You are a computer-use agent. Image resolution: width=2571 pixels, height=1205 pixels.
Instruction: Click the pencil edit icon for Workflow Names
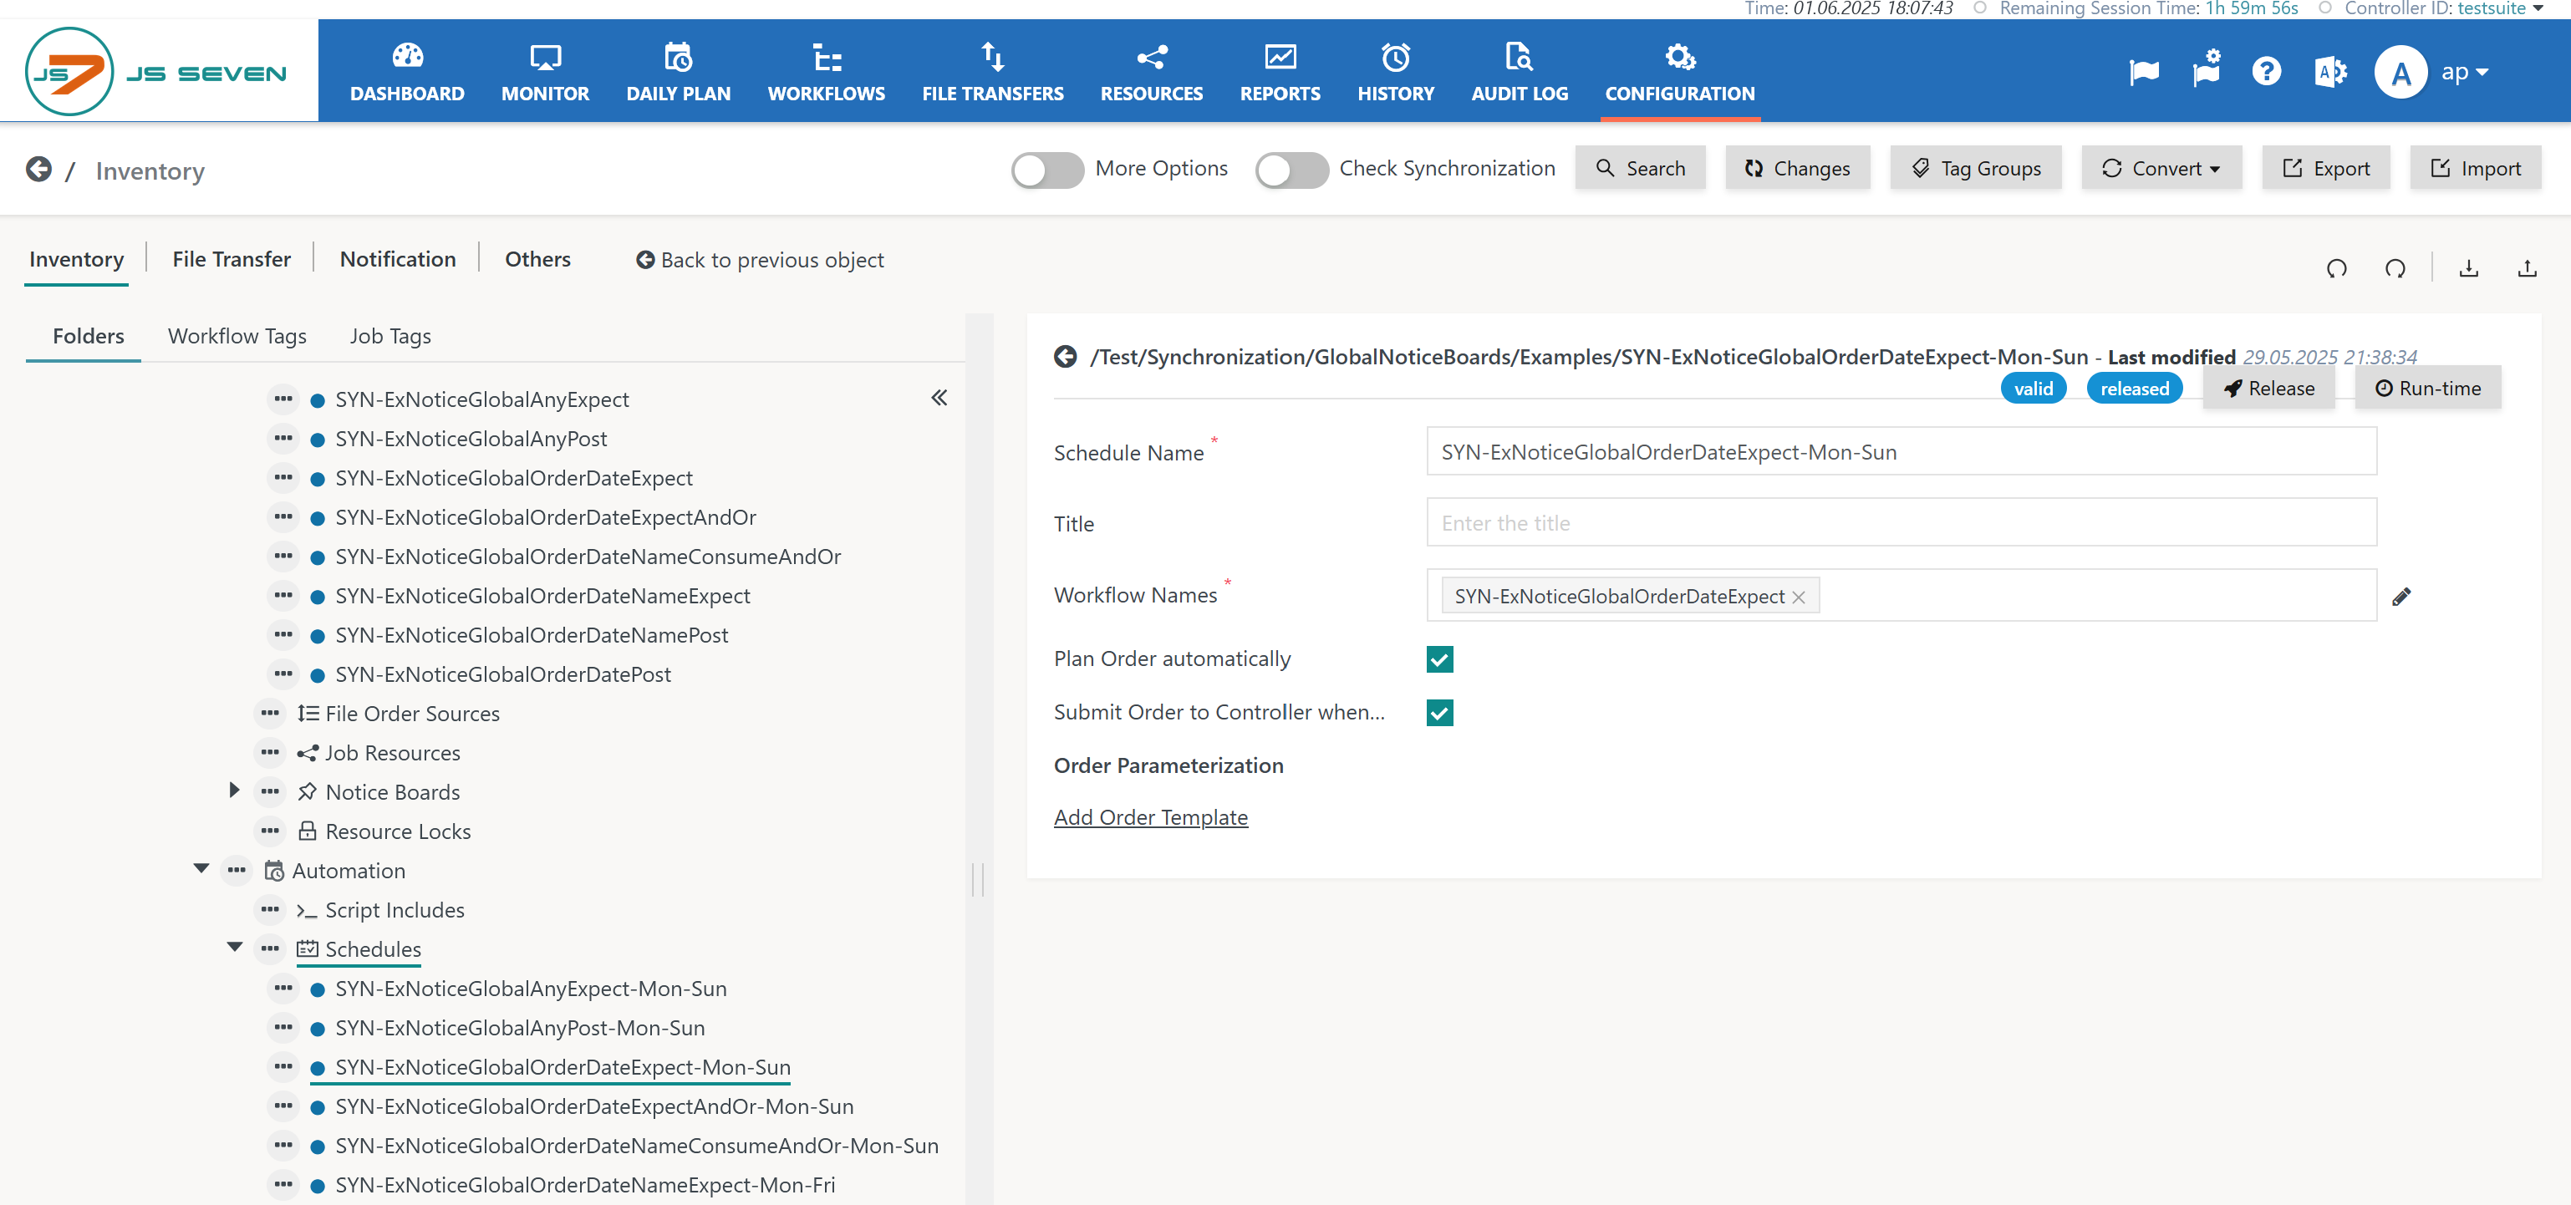(2400, 597)
